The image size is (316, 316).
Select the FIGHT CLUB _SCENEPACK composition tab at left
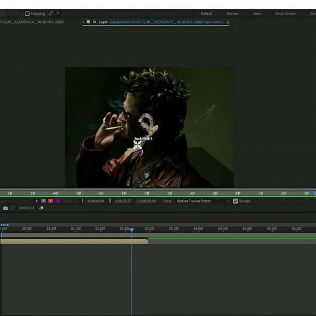click(32, 22)
